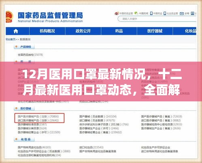Open 进口医疗器械产品（注册）(19641)

tap(38, 120)
